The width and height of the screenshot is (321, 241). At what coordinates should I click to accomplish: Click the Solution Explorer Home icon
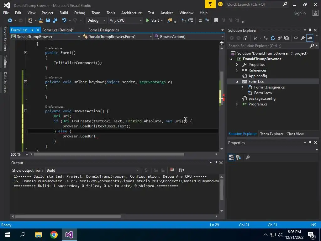pyautogui.click(x=245, y=38)
